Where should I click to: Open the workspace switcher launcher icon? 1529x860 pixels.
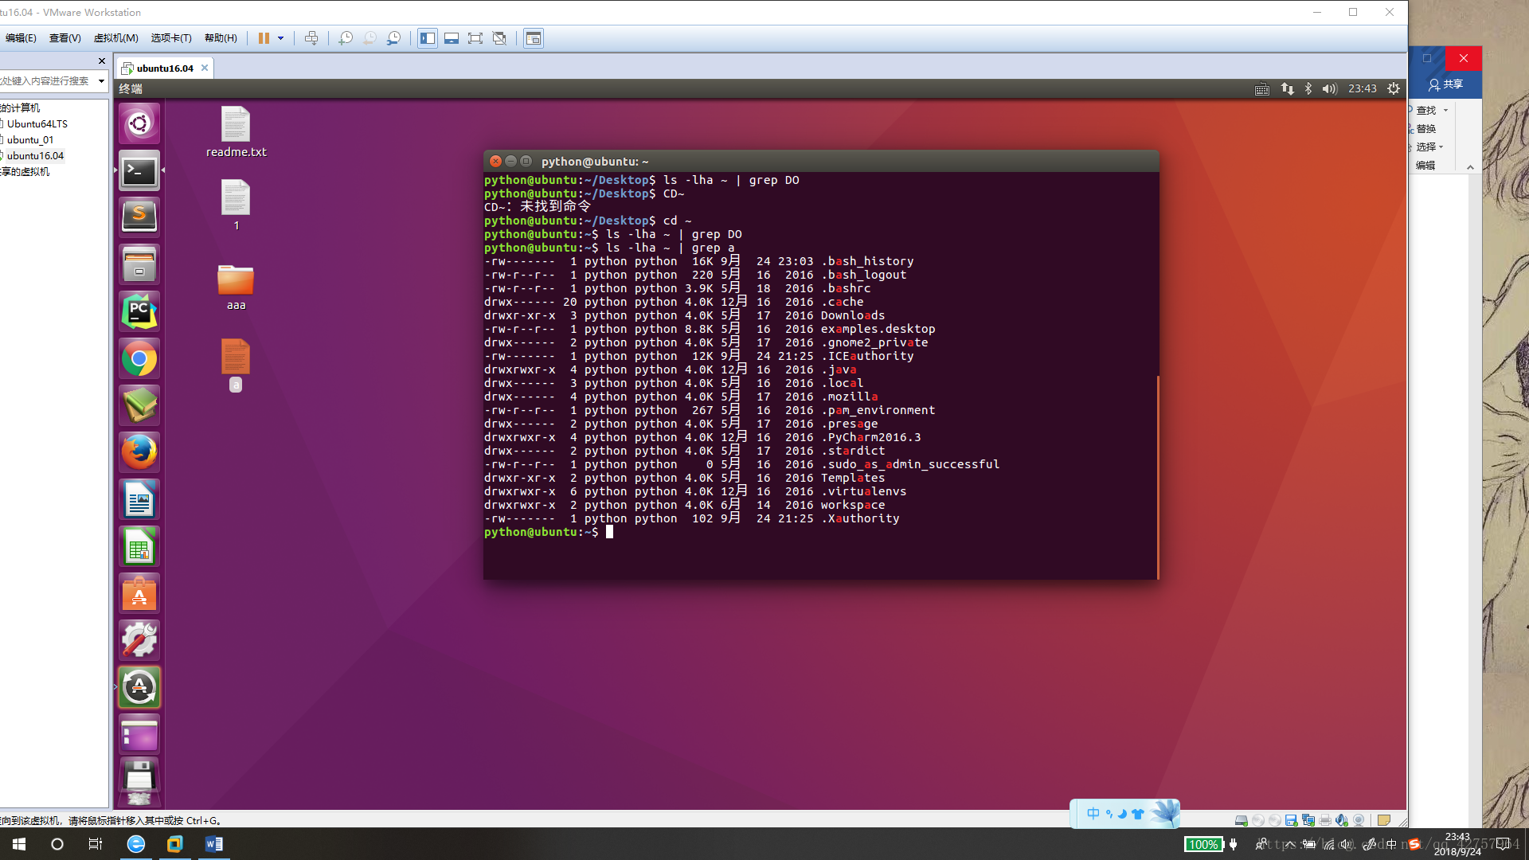click(139, 734)
